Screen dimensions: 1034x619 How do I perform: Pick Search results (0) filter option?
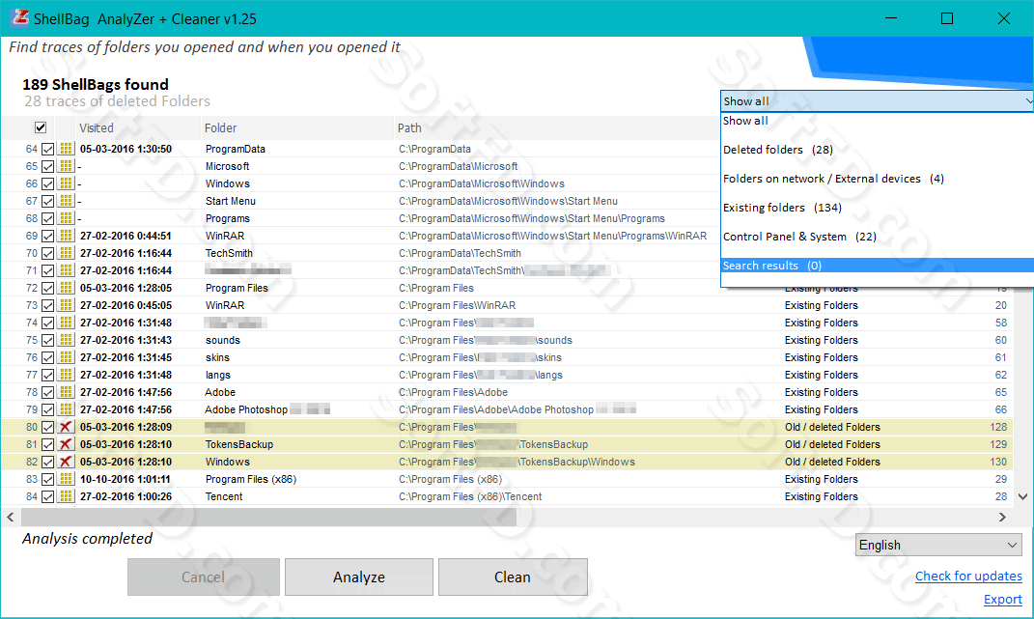click(x=877, y=266)
